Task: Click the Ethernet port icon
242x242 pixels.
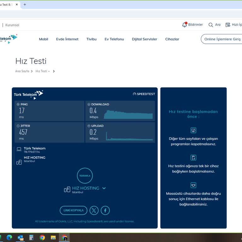Action: tap(193, 185)
